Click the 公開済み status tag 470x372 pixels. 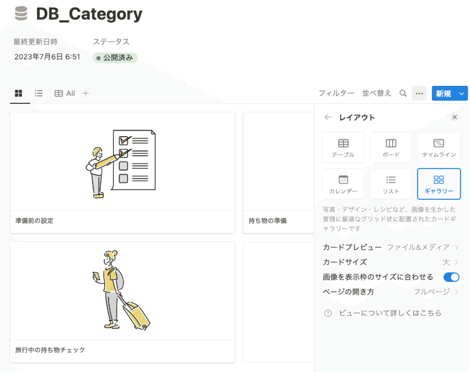(x=115, y=58)
